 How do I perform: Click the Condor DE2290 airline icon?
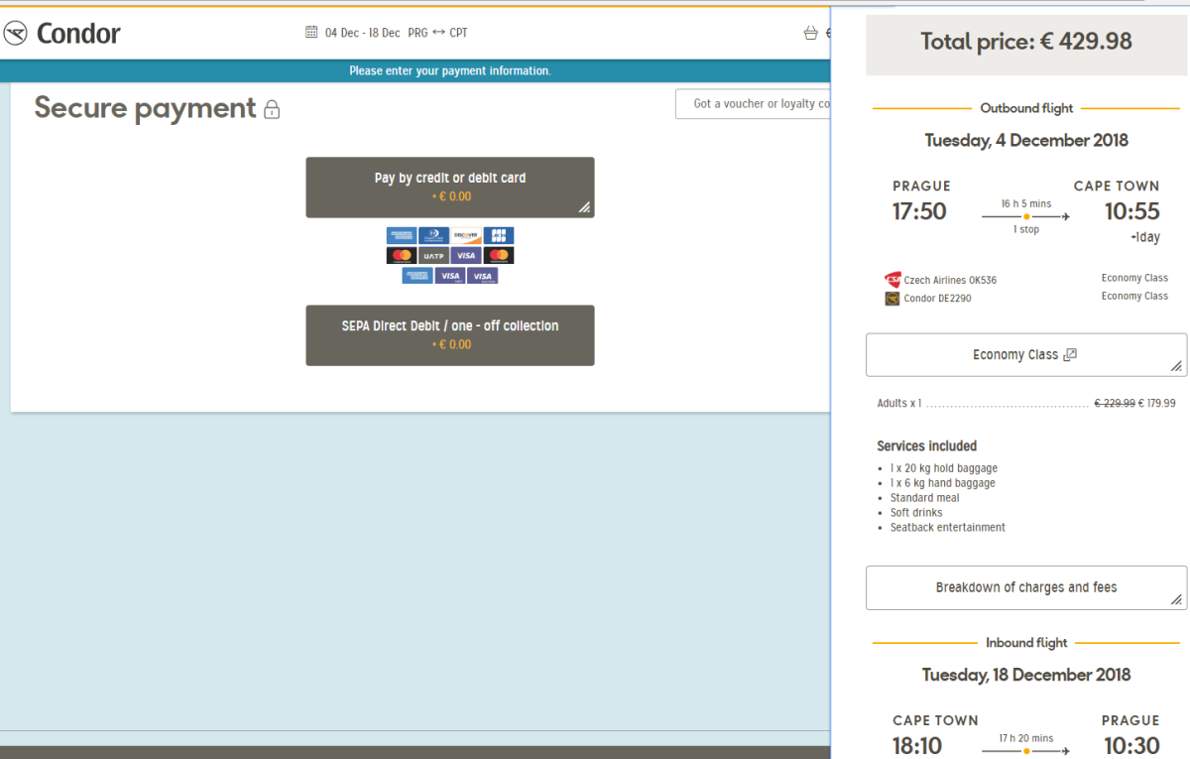[892, 299]
